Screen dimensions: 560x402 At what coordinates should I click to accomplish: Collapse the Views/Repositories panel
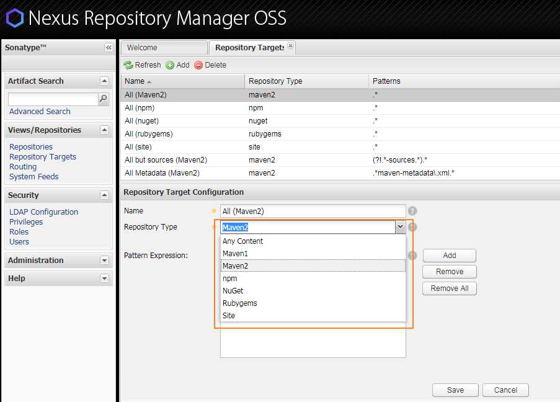[x=104, y=130]
